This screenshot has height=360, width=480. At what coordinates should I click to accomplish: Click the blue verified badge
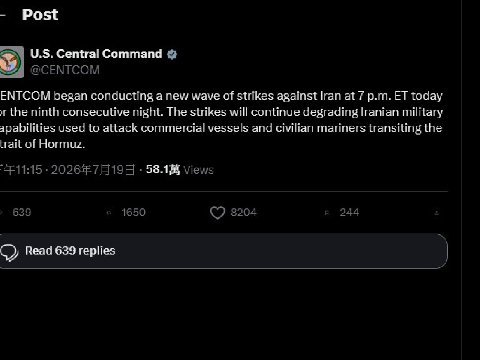[x=172, y=54]
